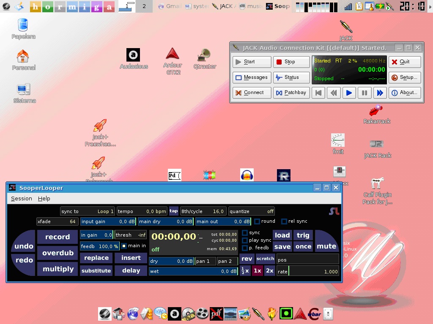Screen dimensions: 433x324
Task: Open the Audacity headphones desktop icon
Action: (247, 175)
